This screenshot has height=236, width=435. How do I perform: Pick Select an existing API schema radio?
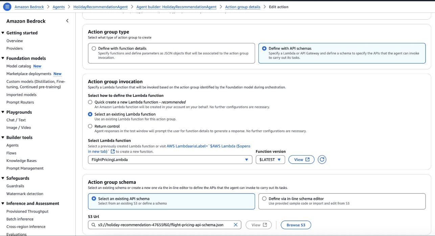pyautogui.click(x=94, y=199)
